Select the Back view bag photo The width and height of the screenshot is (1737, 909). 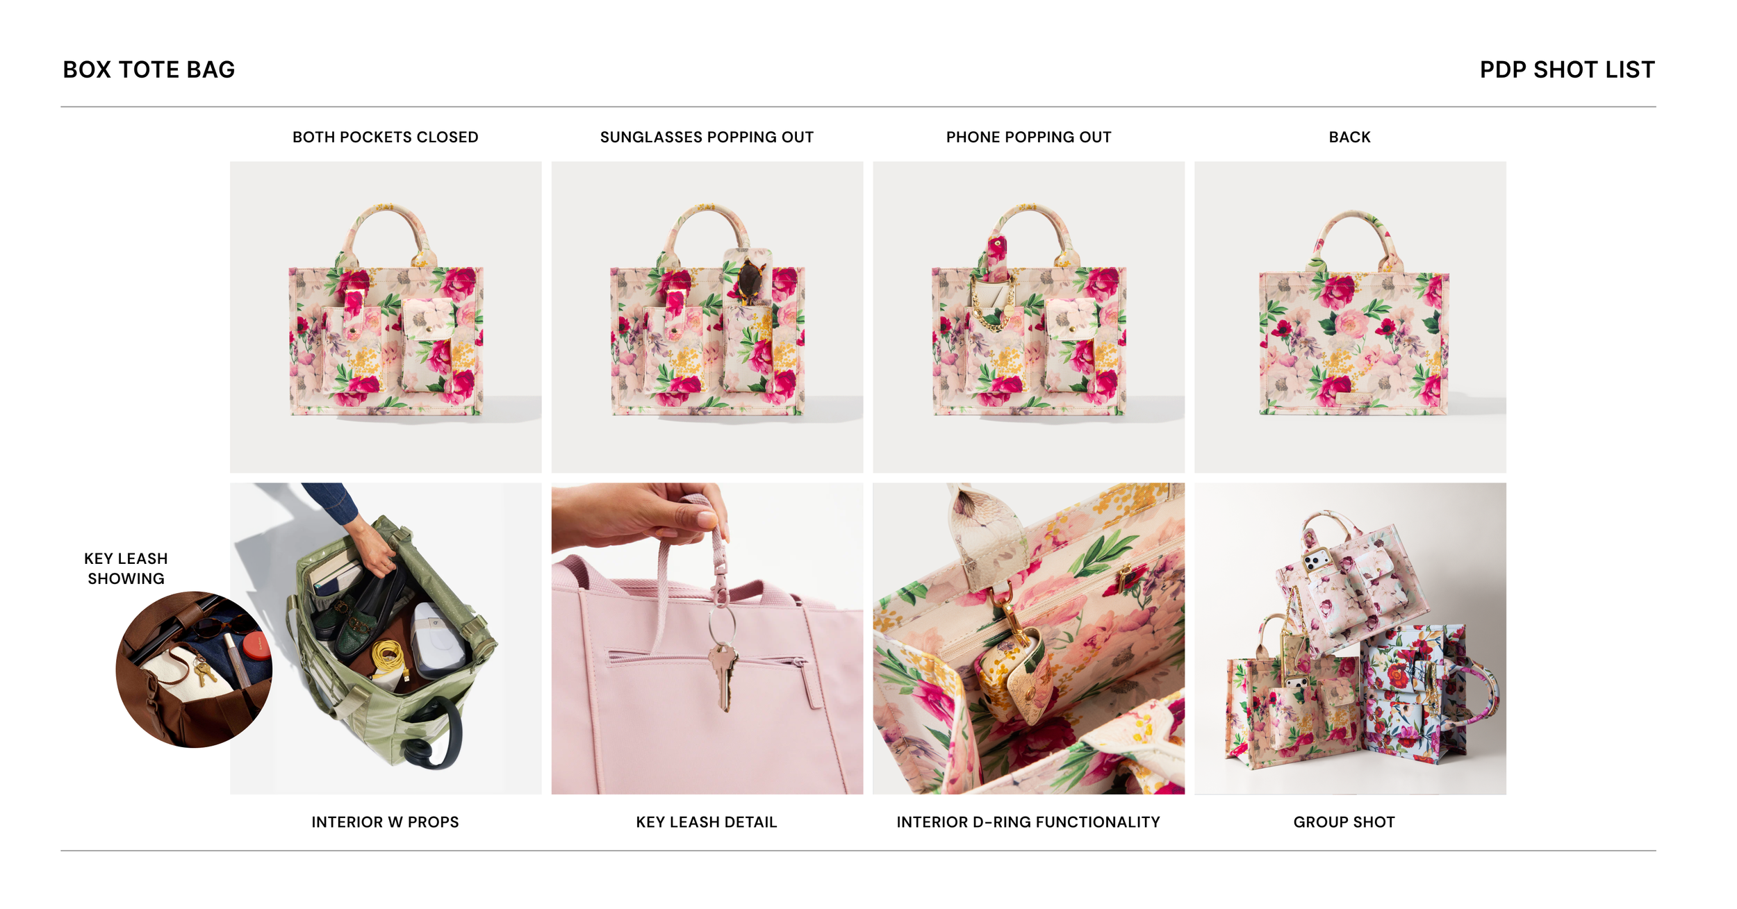(1351, 317)
